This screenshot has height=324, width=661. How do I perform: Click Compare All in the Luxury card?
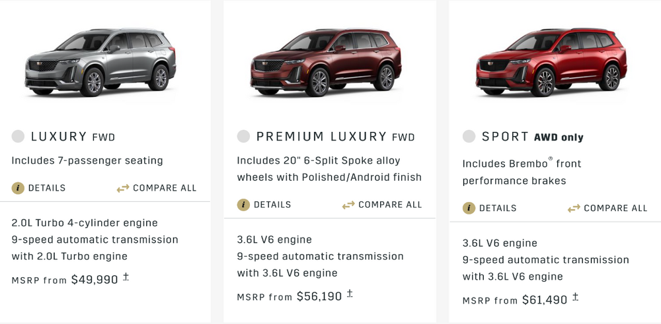click(x=165, y=188)
